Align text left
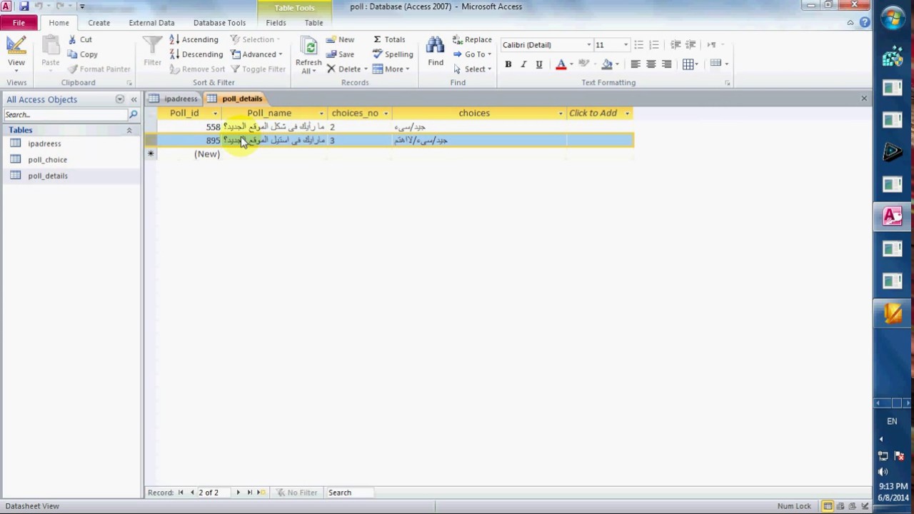This screenshot has width=914, height=514. [x=635, y=64]
